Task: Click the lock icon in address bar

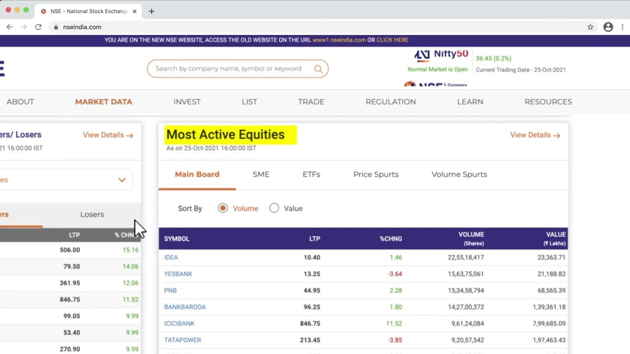Action: point(56,27)
